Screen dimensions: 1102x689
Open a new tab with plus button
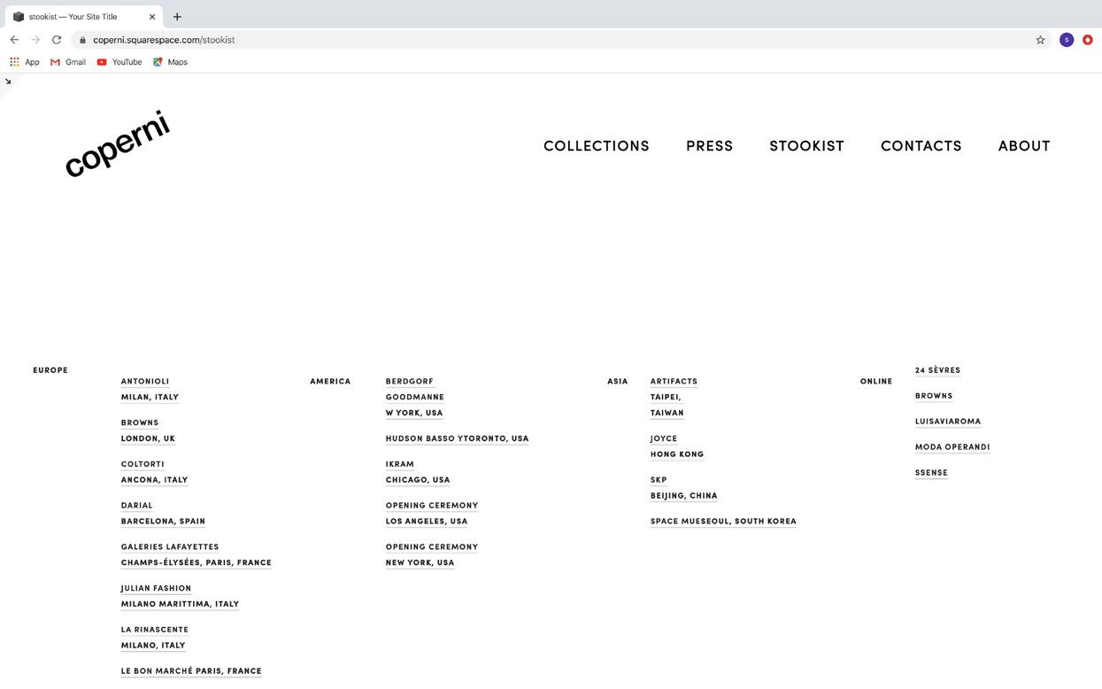(x=177, y=17)
